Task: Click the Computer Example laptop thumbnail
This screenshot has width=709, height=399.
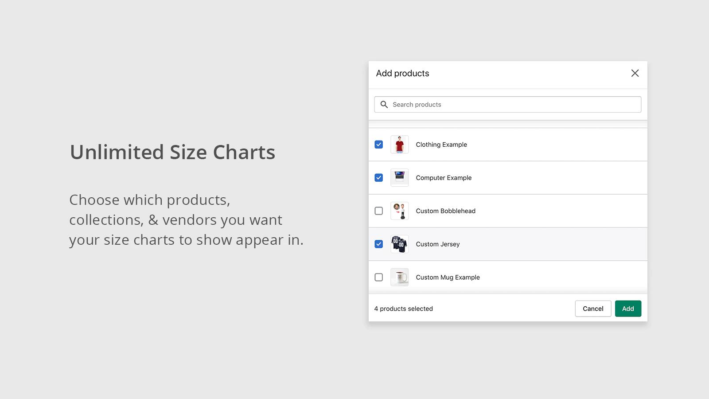Action: 399,178
